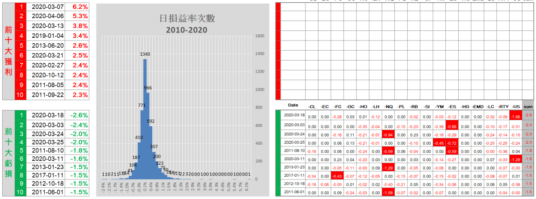Select the red -0.45 cell
The image size is (536, 199).
[x=440, y=143]
